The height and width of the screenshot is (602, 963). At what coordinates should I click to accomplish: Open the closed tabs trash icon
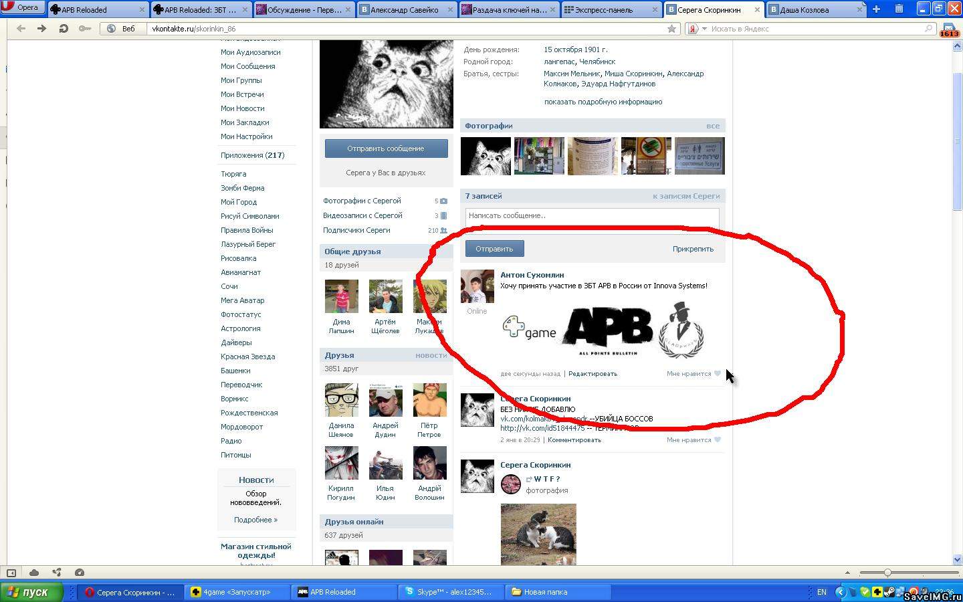(x=899, y=9)
